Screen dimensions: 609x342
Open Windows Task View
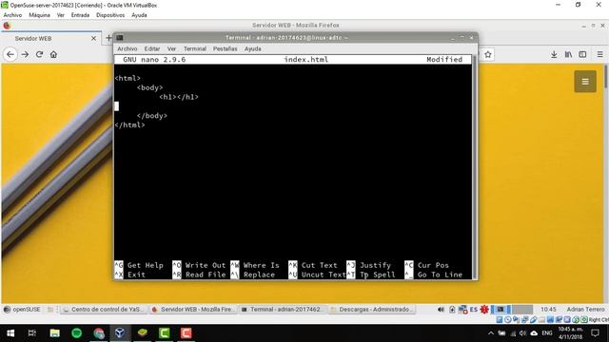point(32,333)
